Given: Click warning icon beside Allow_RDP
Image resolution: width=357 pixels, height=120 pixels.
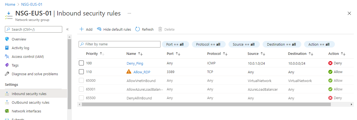Looking at the screenshot, I should pyautogui.click(x=129, y=72).
